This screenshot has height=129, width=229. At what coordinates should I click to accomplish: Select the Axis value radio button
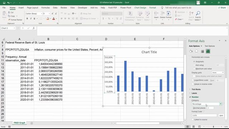(194, 65)
